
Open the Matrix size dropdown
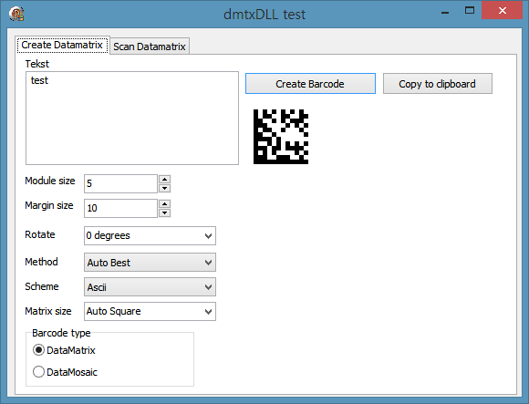pos(150,311)
